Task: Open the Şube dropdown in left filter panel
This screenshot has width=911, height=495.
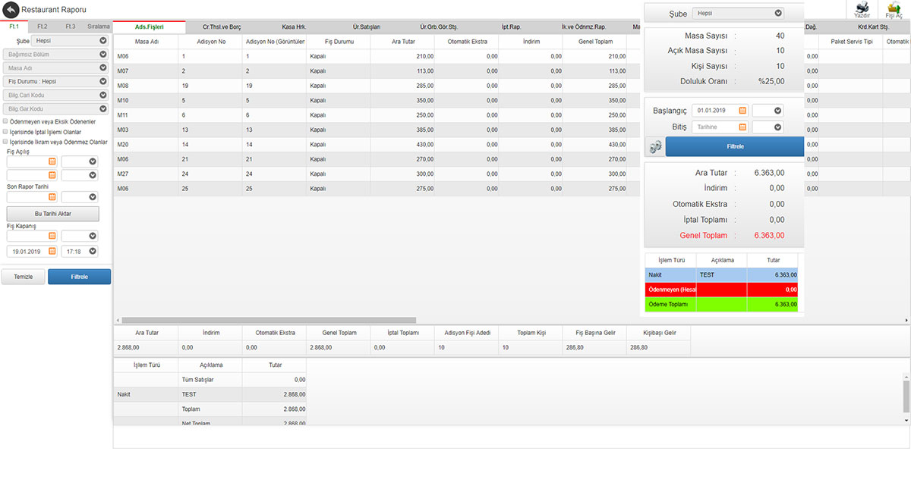Action: [71, 41]
